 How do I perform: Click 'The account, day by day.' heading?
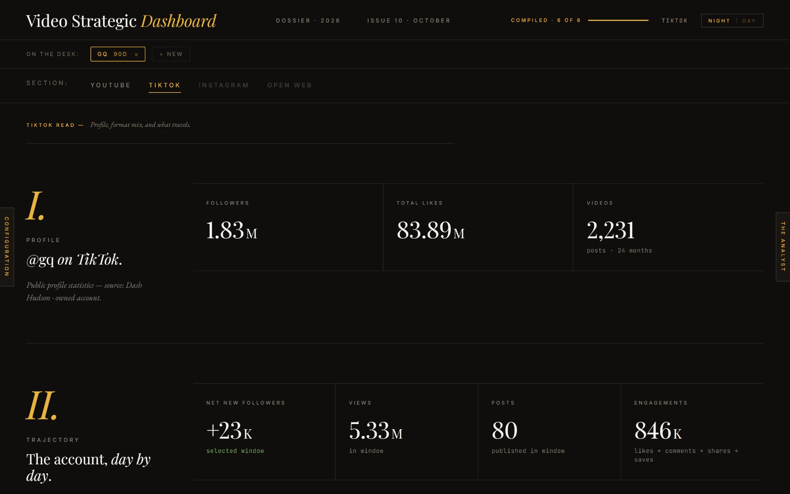point(88,468)
